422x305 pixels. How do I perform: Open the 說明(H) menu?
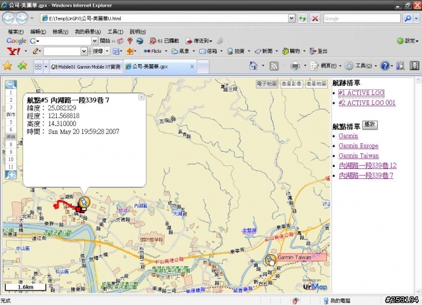[x=138, y=32]
